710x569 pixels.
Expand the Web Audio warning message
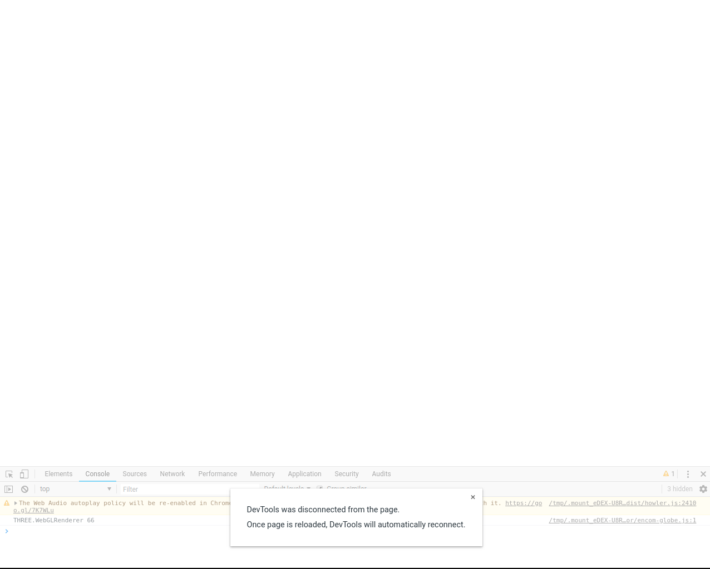(x=16, y=503)
